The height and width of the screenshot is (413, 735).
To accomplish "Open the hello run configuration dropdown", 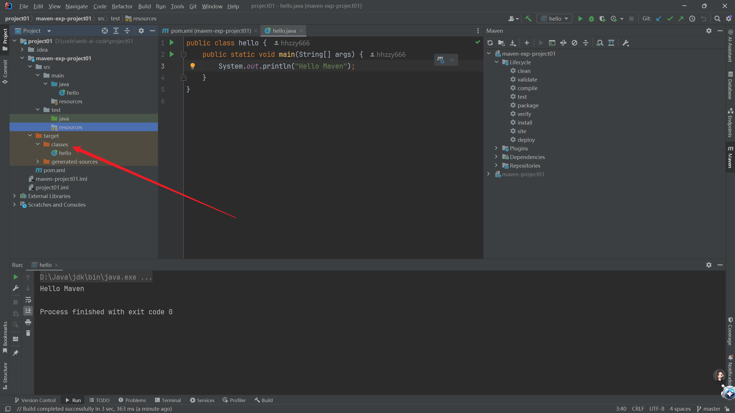I will point(555,19).
